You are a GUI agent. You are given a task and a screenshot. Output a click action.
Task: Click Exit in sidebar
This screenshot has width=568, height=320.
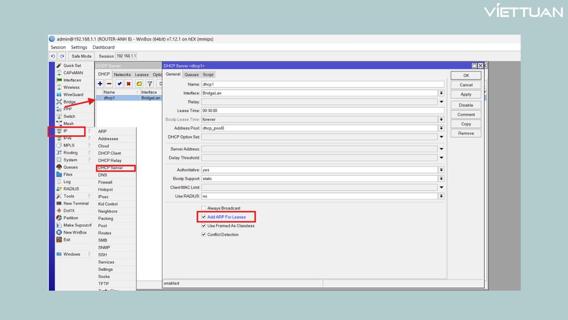click(x=67, y=240)
